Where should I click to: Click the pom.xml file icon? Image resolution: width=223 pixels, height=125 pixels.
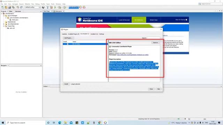tap(8, 28)
